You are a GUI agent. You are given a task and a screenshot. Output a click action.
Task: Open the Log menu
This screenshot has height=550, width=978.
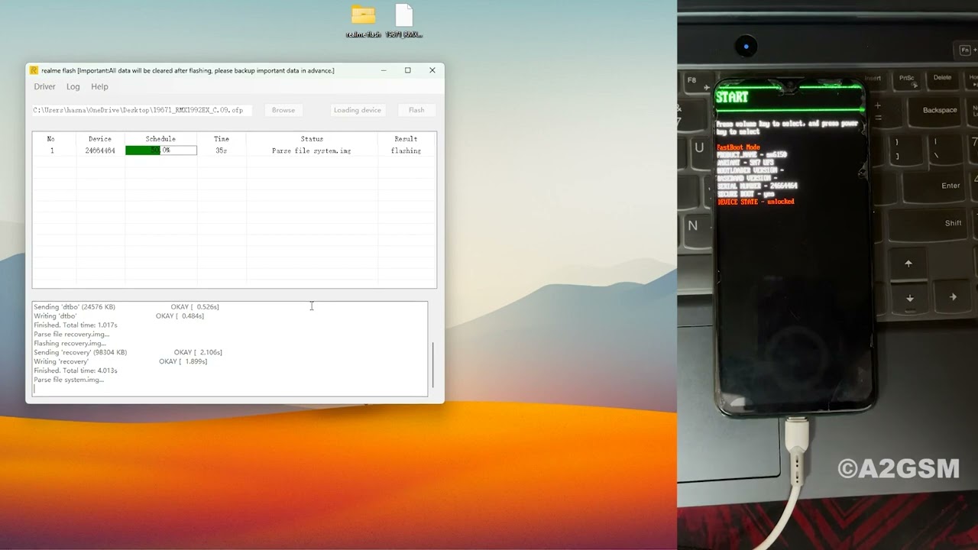click(73, 87)
